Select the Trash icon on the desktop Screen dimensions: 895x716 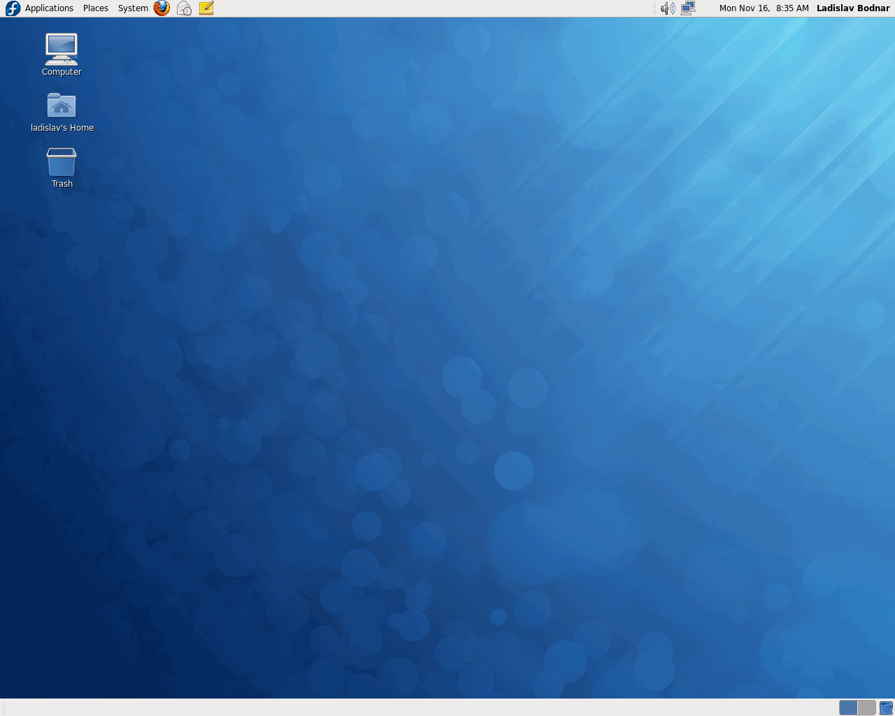[x=62, y=162]
